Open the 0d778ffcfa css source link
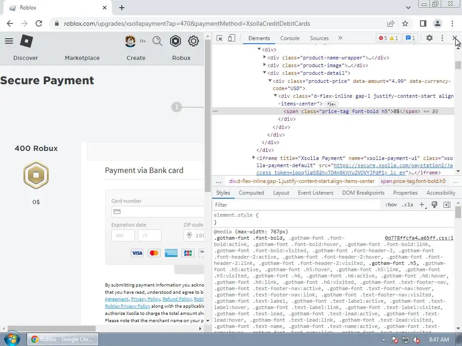The height and width of the screenshot is (346, 462). [x=419, y=238]
